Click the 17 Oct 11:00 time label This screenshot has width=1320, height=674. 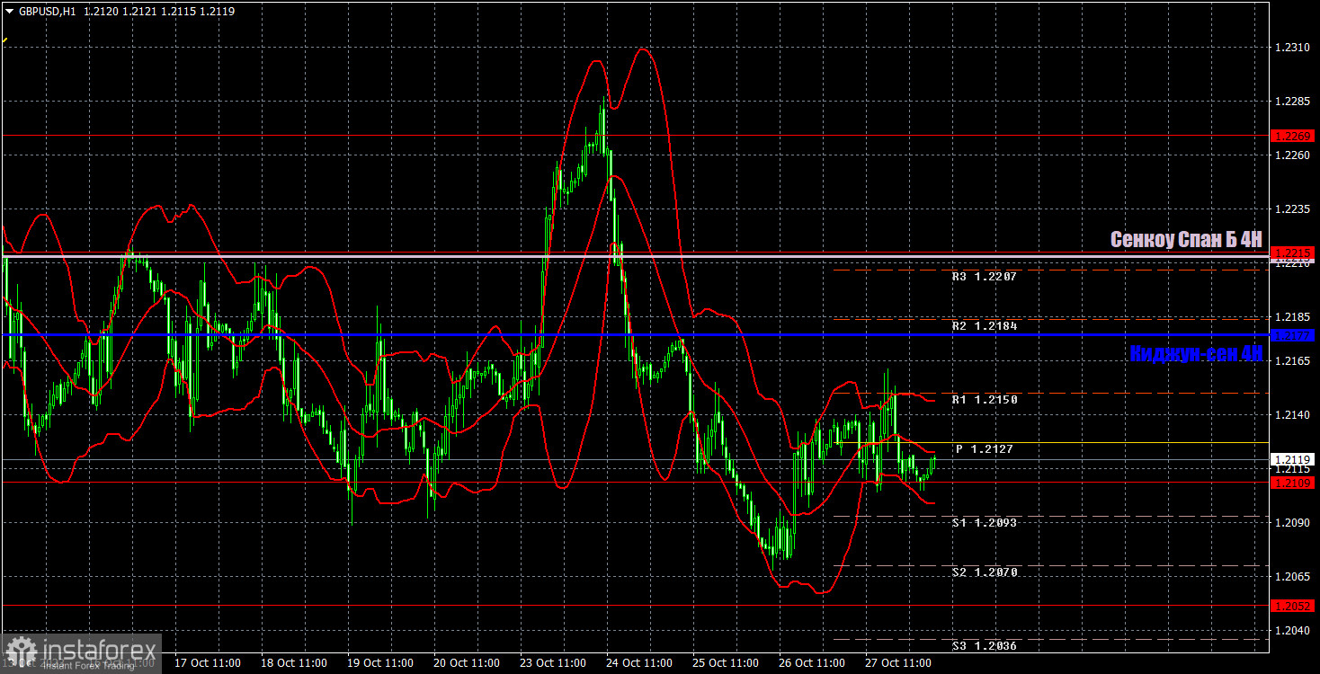click(207, 663)
